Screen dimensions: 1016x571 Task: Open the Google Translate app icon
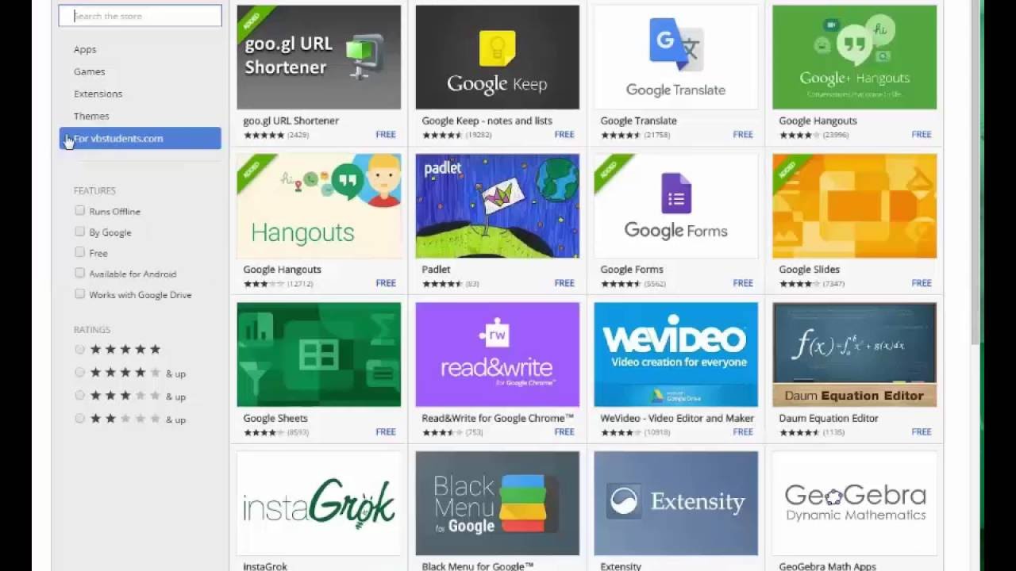click(675, 57)
